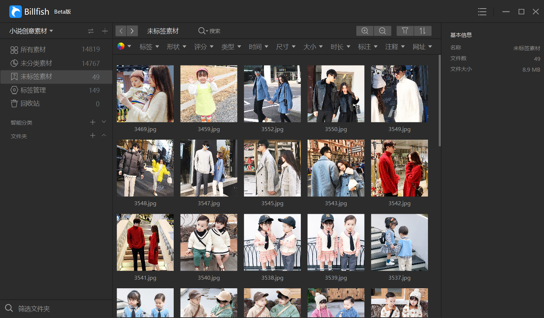The height and width of the screenshot is (318, 544).
Task: Select 未标签素材 in the sidebar
Action: coord(56,77)
